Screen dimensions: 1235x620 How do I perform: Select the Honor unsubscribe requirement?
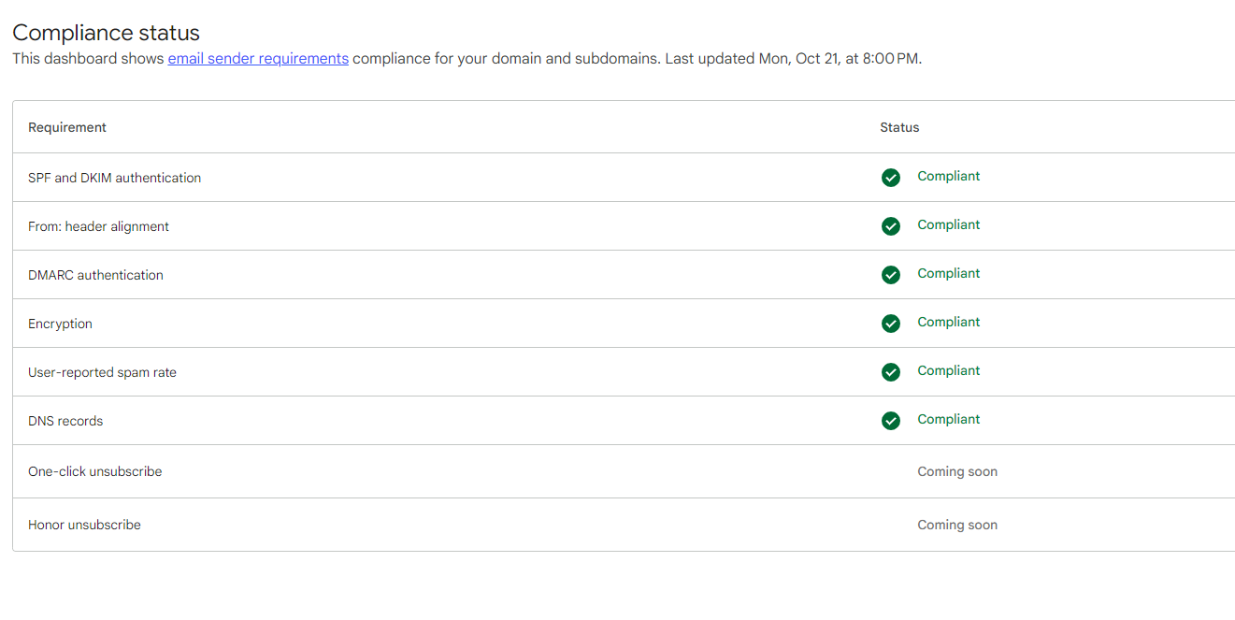point(84,525)
